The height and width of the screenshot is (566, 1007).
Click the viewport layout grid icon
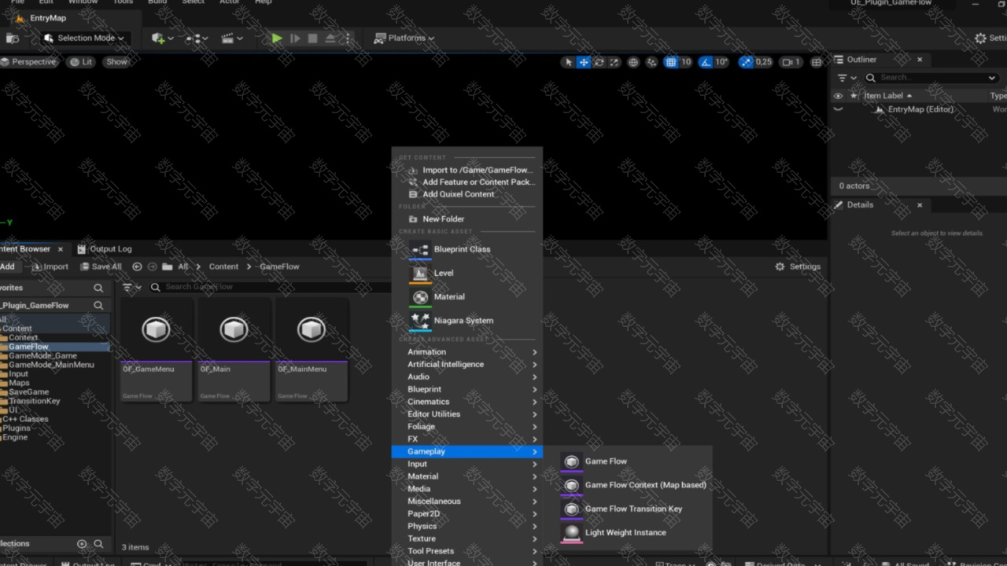817,62
